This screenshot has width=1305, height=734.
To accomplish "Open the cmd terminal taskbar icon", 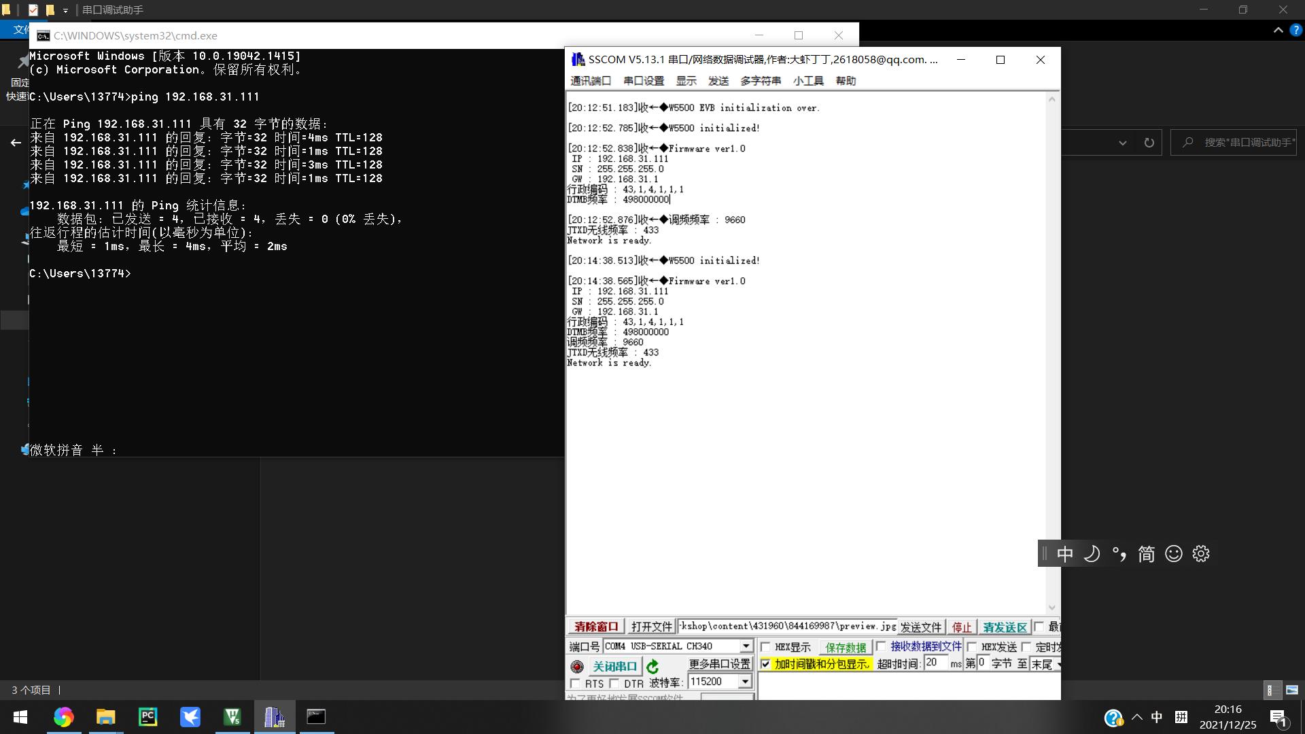I will click(316, 717).
